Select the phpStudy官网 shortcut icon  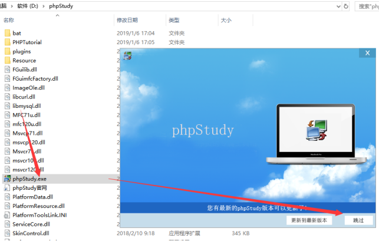pyautogui.click(x=7, y=187)
